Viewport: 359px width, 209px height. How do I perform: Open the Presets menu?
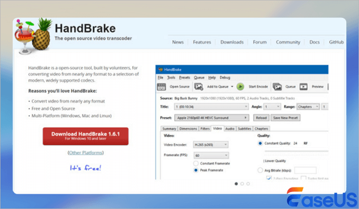tap(185, 77)
